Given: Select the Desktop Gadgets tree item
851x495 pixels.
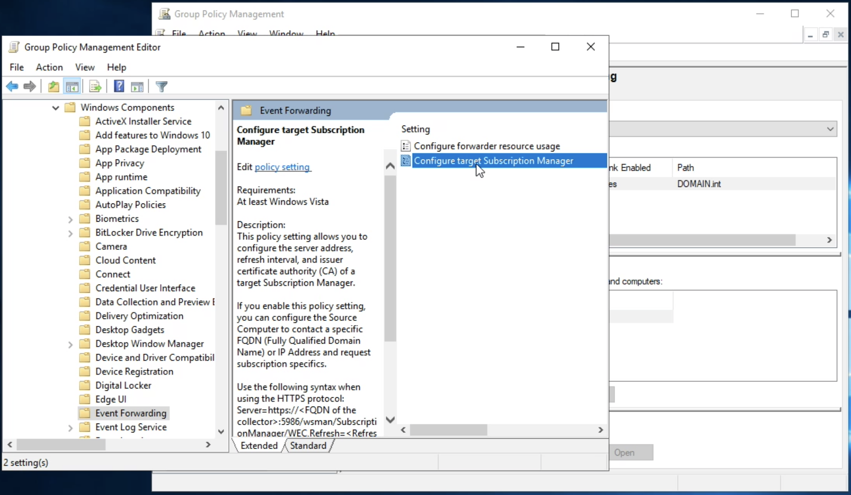Looking at the screenshot, I should point(130,330).
